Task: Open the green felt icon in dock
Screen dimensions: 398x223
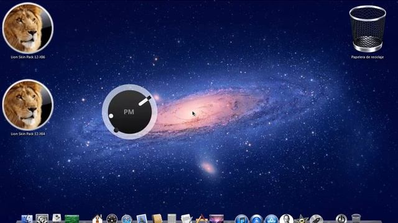Action: click(72, 219)
